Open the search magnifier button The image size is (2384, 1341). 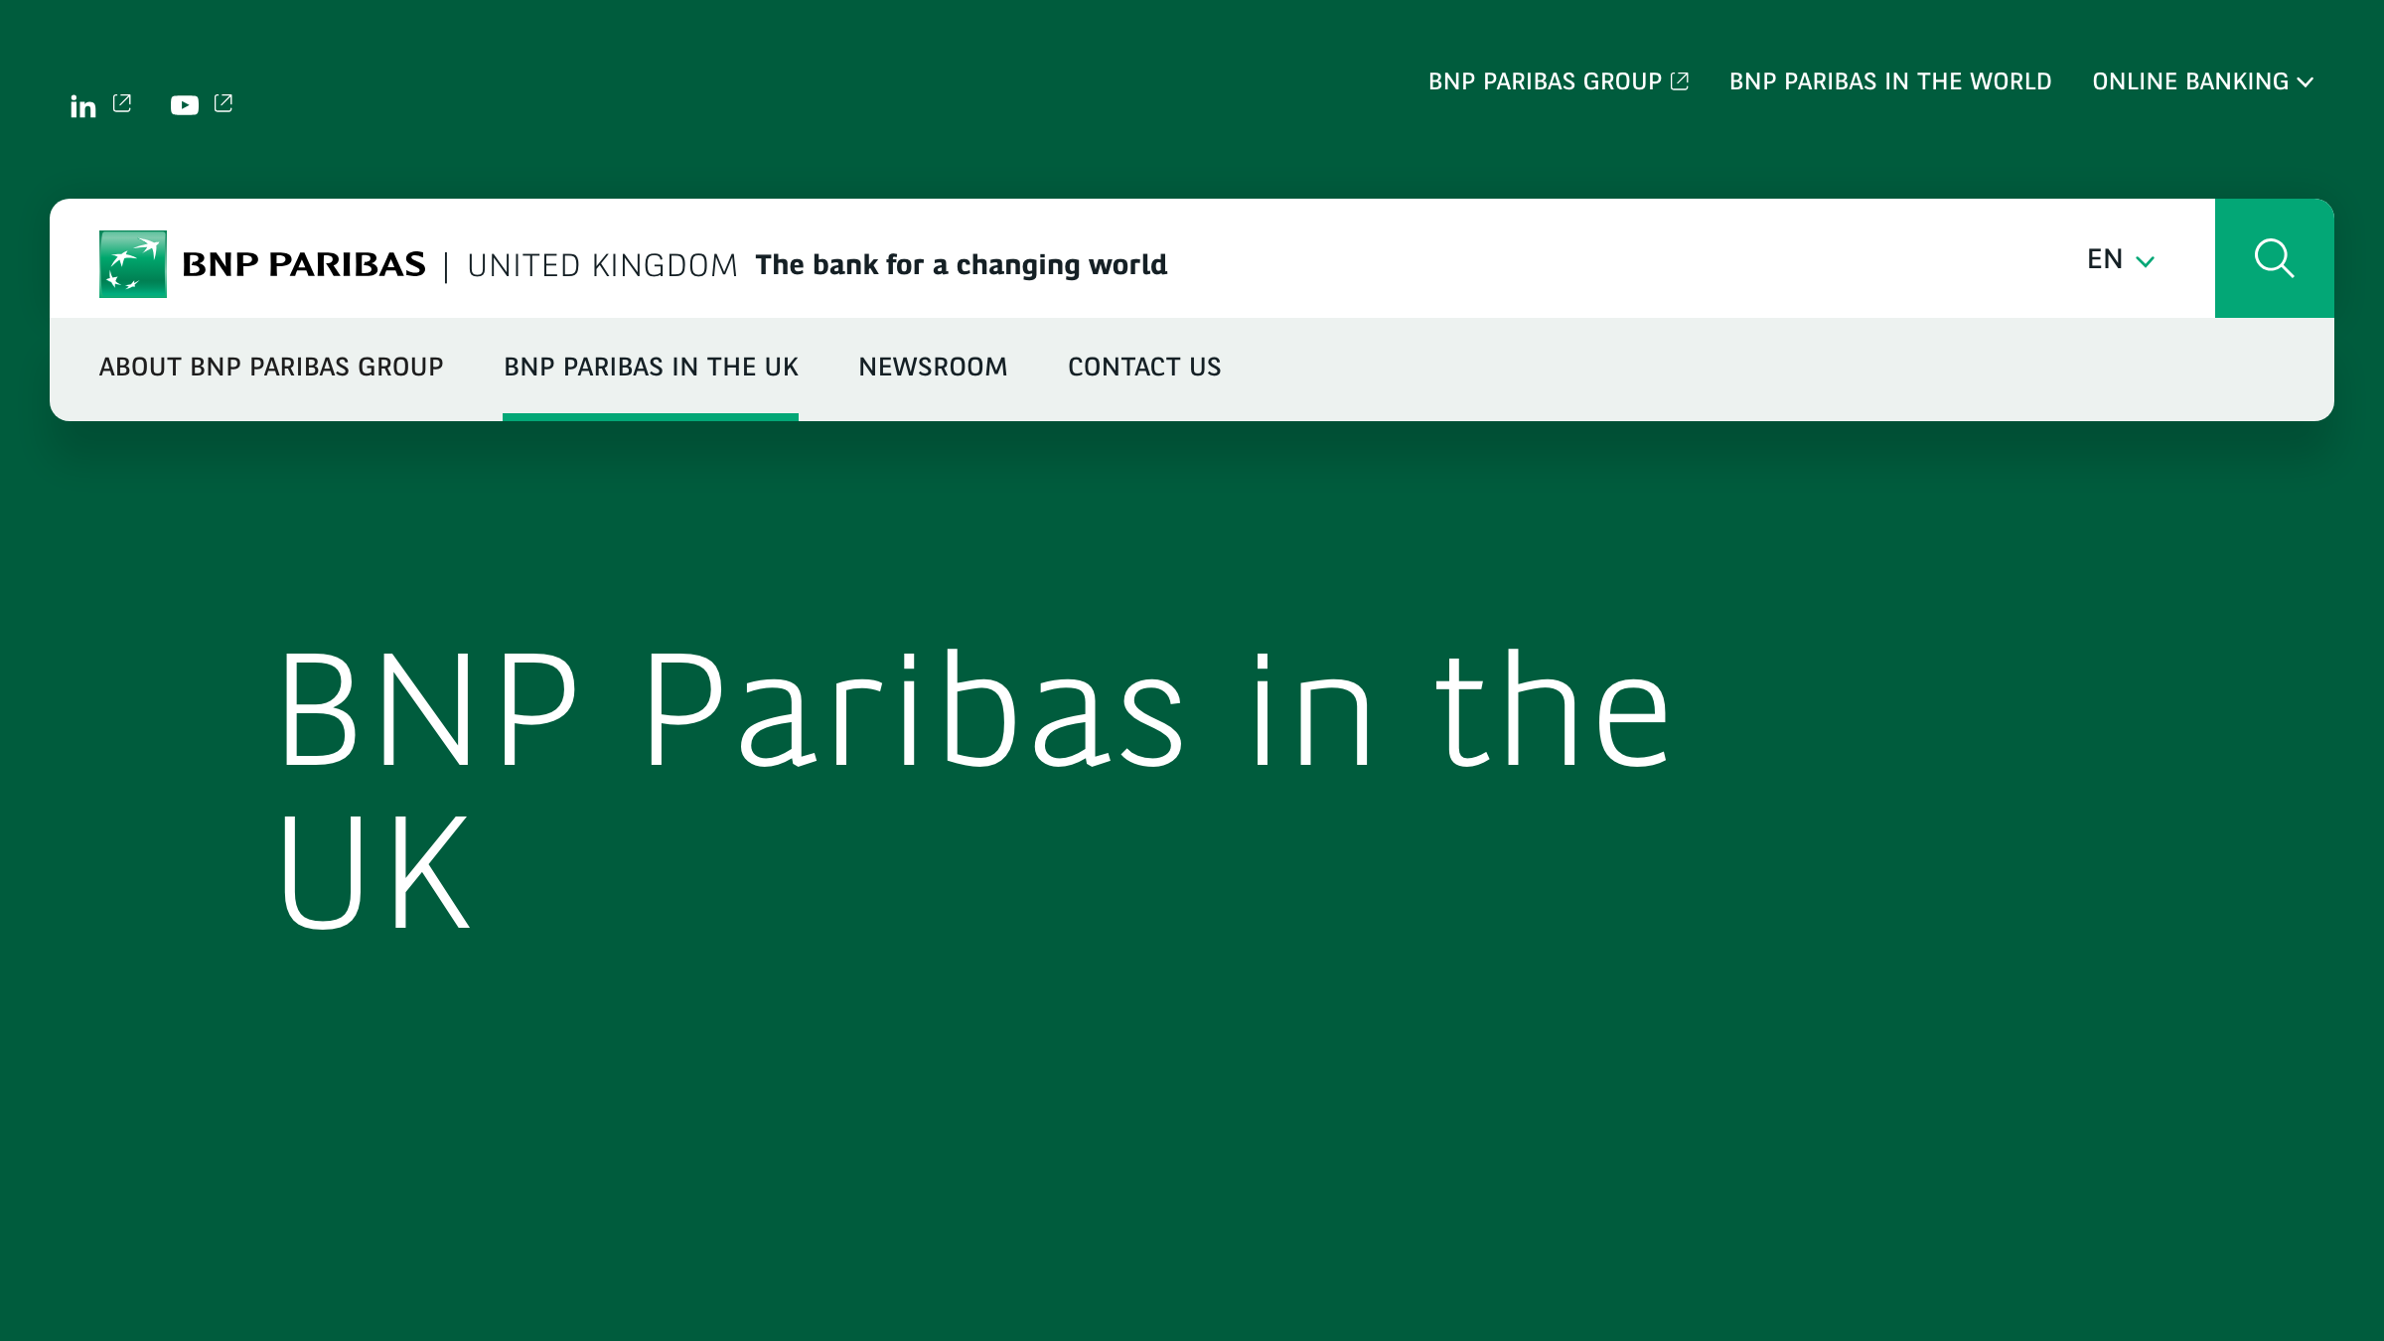2274,258
